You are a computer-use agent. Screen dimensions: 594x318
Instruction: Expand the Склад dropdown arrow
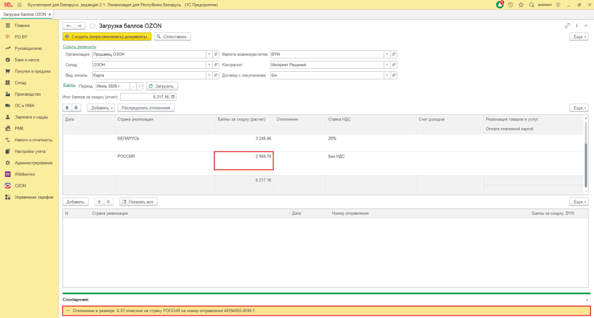209,65
